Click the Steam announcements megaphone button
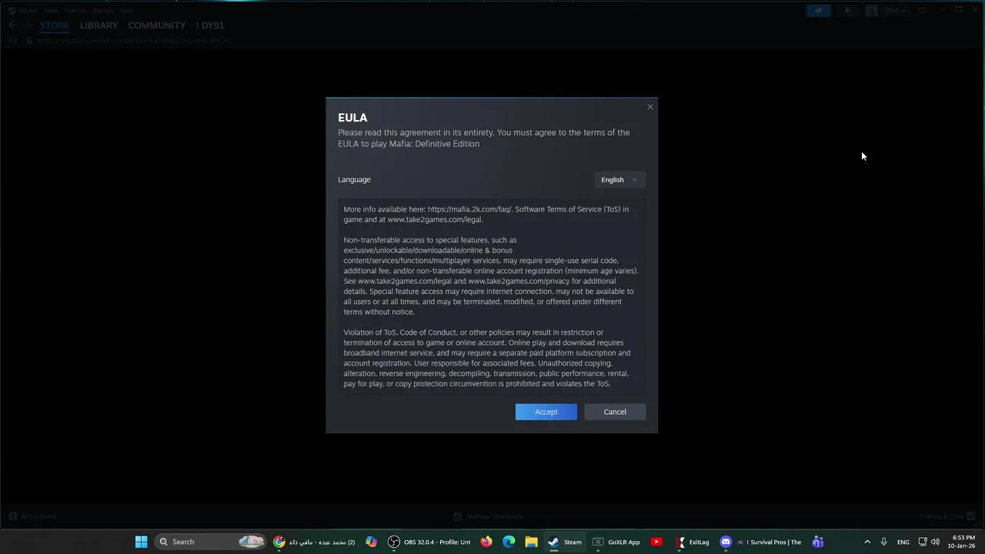This screenshot has height=554, width=985. click(819, 11)
